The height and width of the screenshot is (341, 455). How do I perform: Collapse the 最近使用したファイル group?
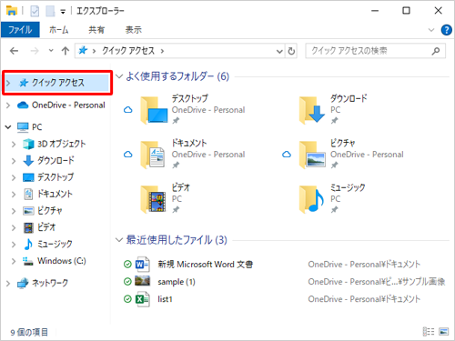pos(119,240)
